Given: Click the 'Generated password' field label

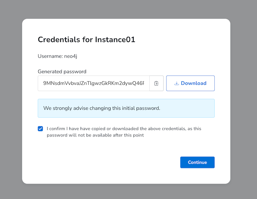Looking at the screenshot, I should [62, 72].
